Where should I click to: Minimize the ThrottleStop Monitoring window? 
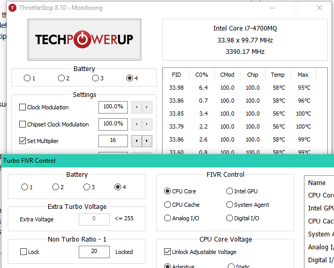272,8
